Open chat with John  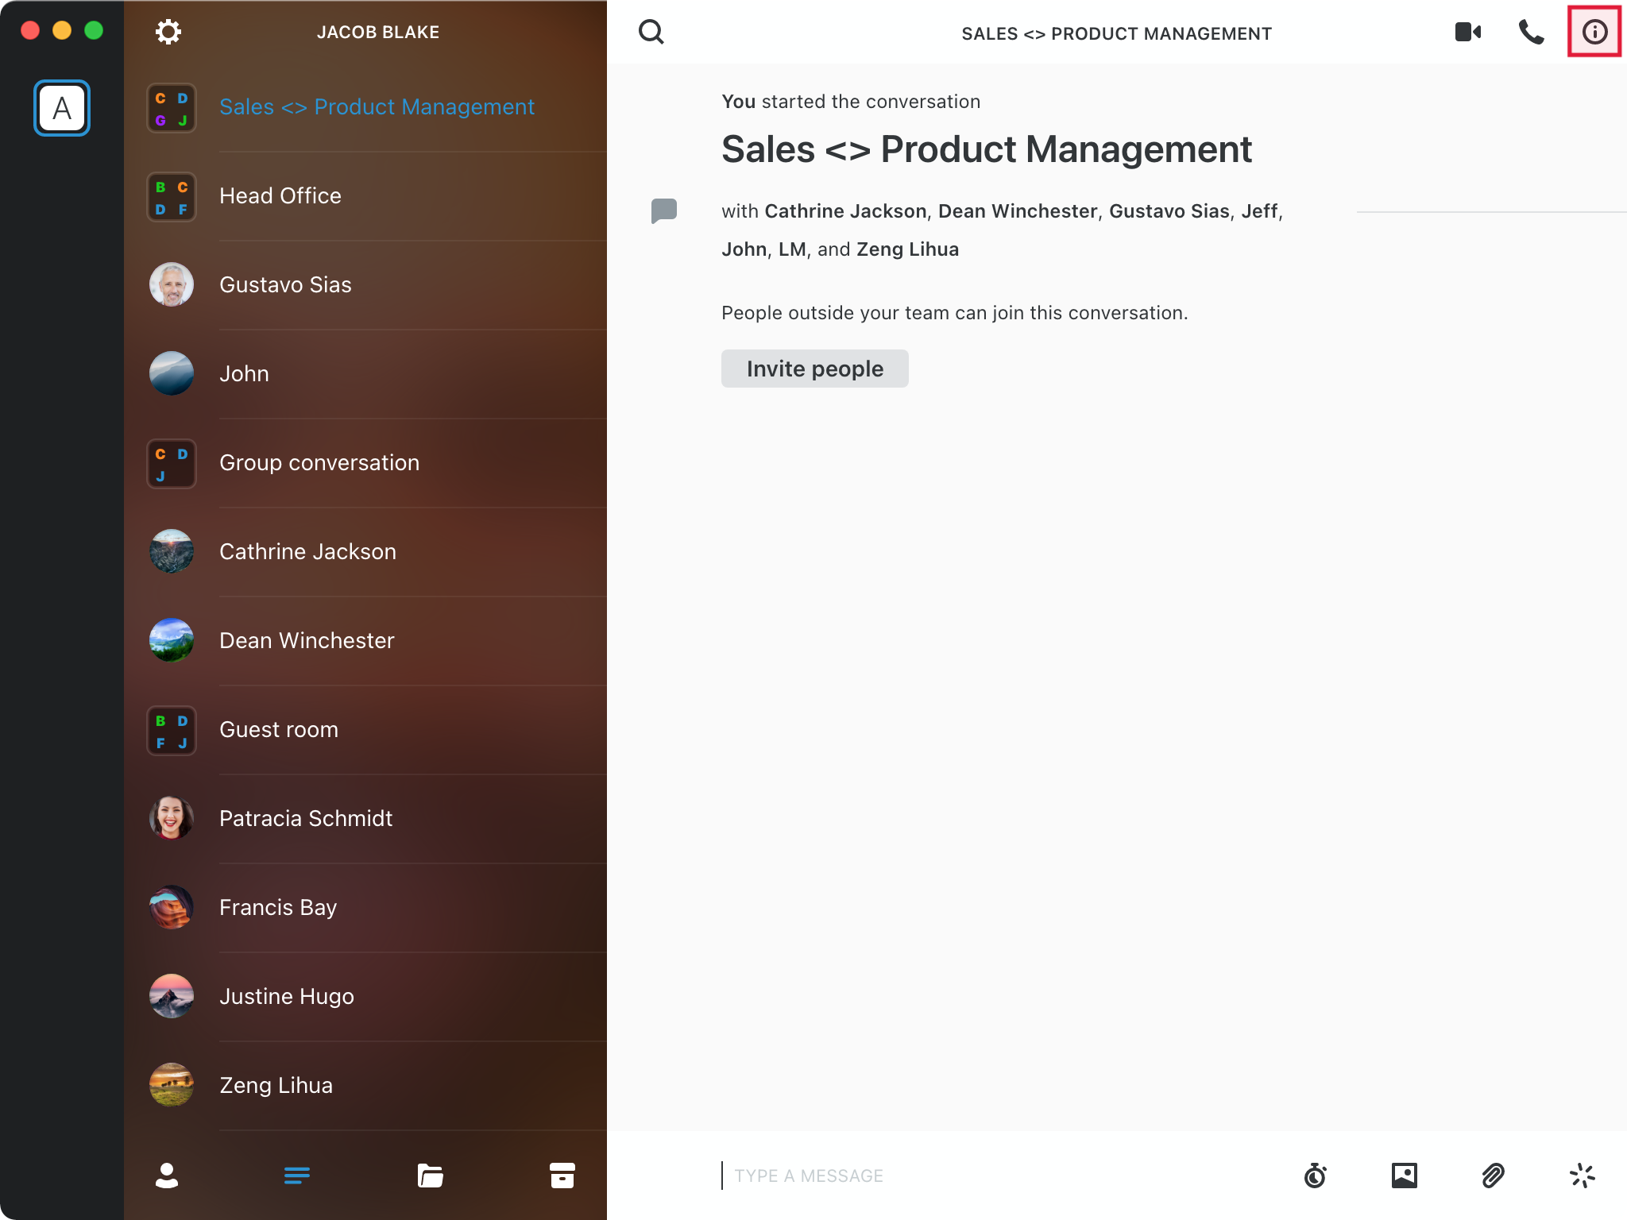point(365,374)
